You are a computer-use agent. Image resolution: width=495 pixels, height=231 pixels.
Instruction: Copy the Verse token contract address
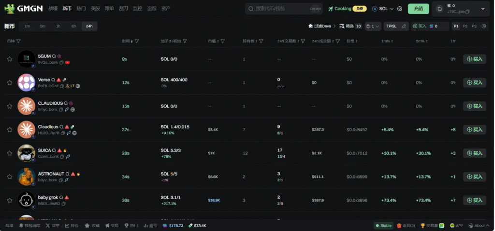point(62,86)
